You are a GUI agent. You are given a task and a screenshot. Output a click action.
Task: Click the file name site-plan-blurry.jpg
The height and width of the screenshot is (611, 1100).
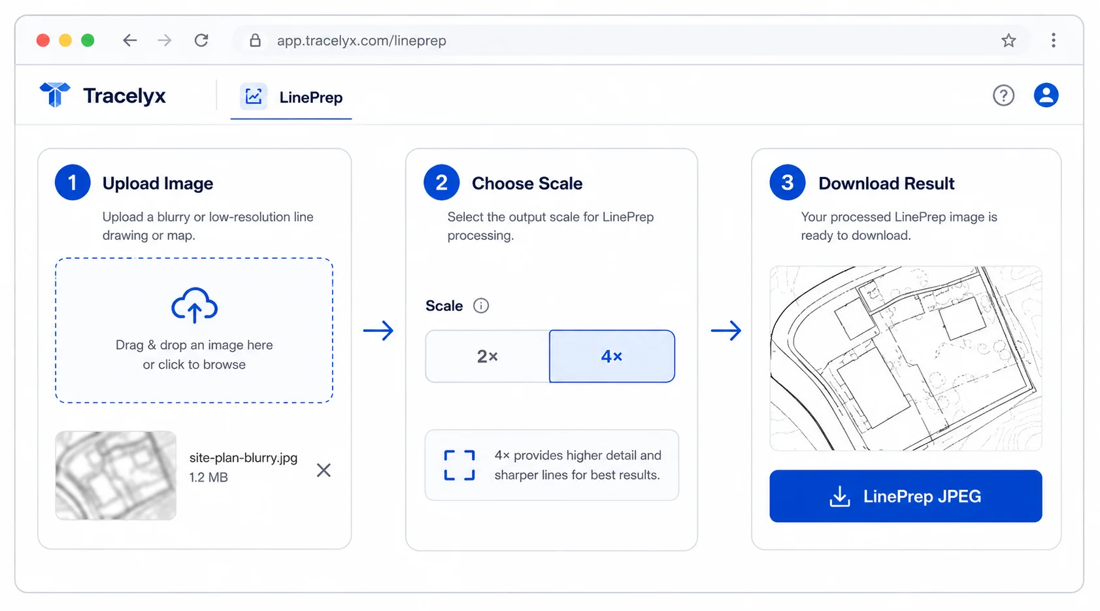(243, 457)
